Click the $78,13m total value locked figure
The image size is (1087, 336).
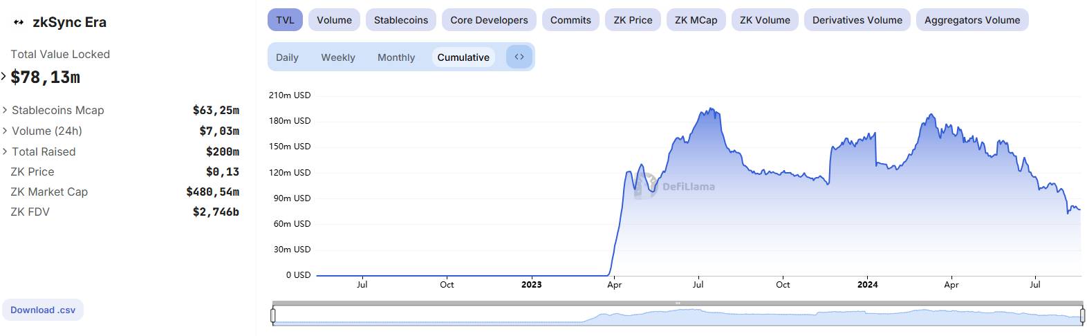pyautogui.click(x=46, y=77)
